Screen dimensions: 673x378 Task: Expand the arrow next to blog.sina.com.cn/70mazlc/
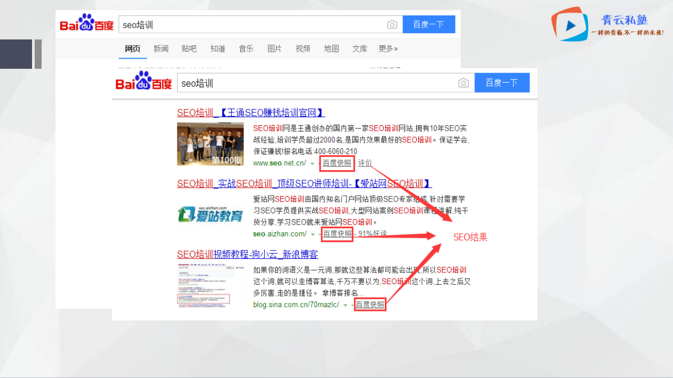tap(346, 305)
